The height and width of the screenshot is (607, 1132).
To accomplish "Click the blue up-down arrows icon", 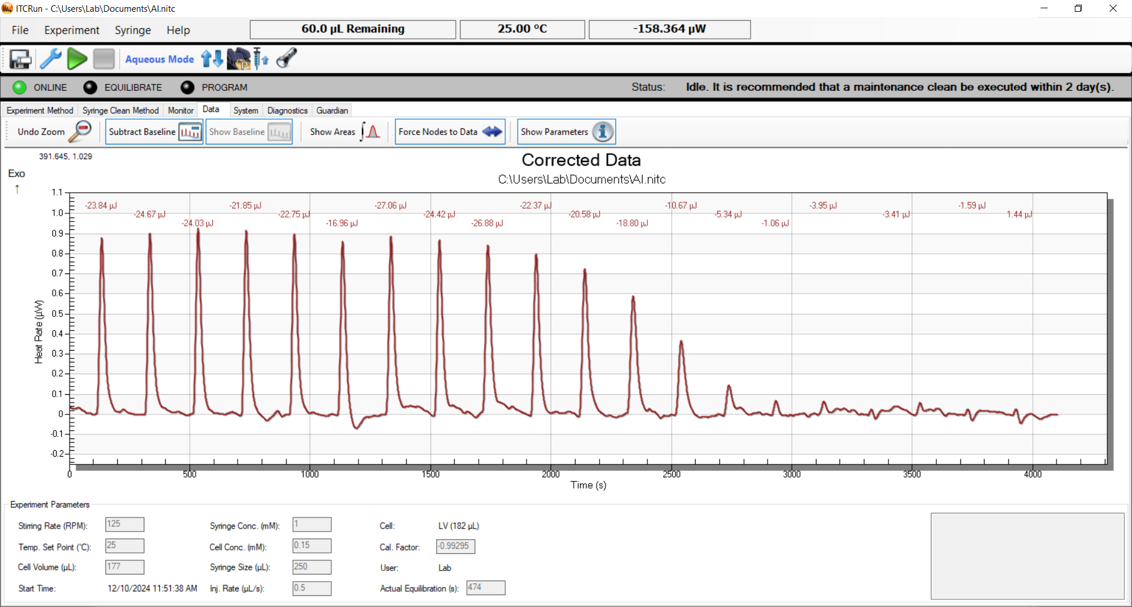I will coord(212,59).
